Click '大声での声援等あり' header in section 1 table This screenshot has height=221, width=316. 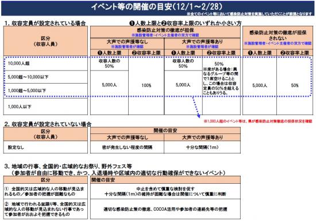click(x=202, y=44)
